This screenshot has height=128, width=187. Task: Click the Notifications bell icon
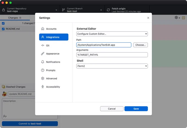43,62
